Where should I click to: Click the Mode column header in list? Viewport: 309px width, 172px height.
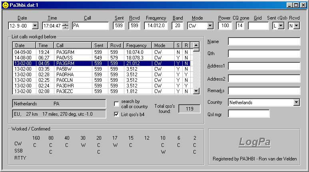163,45
